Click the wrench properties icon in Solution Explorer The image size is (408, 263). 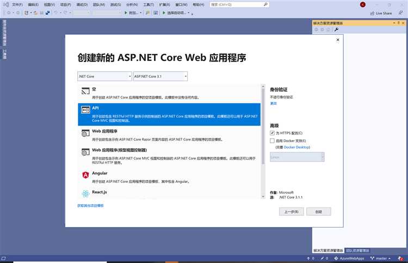pos(336,29)
